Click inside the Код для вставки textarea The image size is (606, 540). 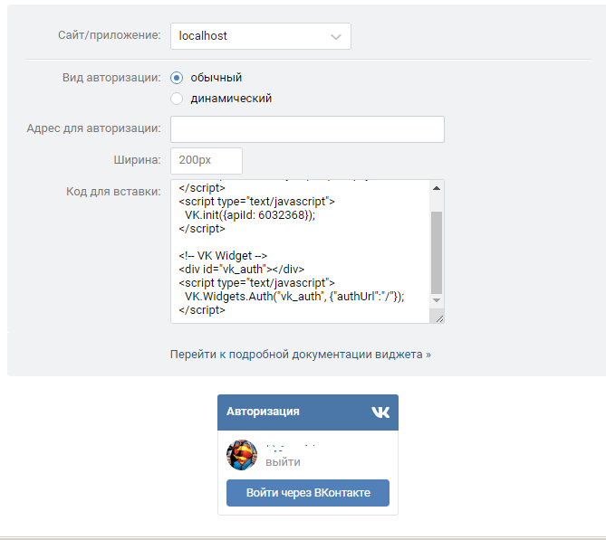(x=300, y=251)
